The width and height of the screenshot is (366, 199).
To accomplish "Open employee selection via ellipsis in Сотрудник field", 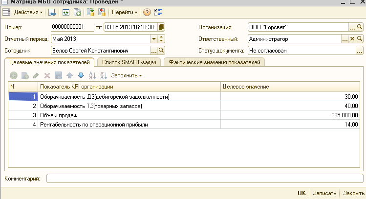I will [x=154, y=51].
